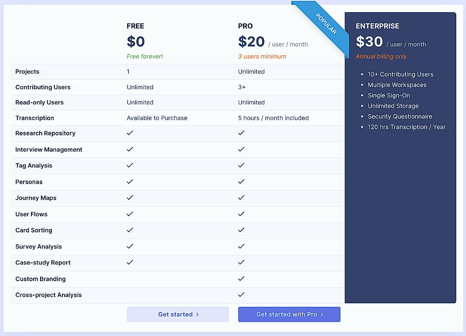Click the Cross-project Analysis checkmark under Pro
The width and height of the screenshot is (466, 336).
(241, 295)
